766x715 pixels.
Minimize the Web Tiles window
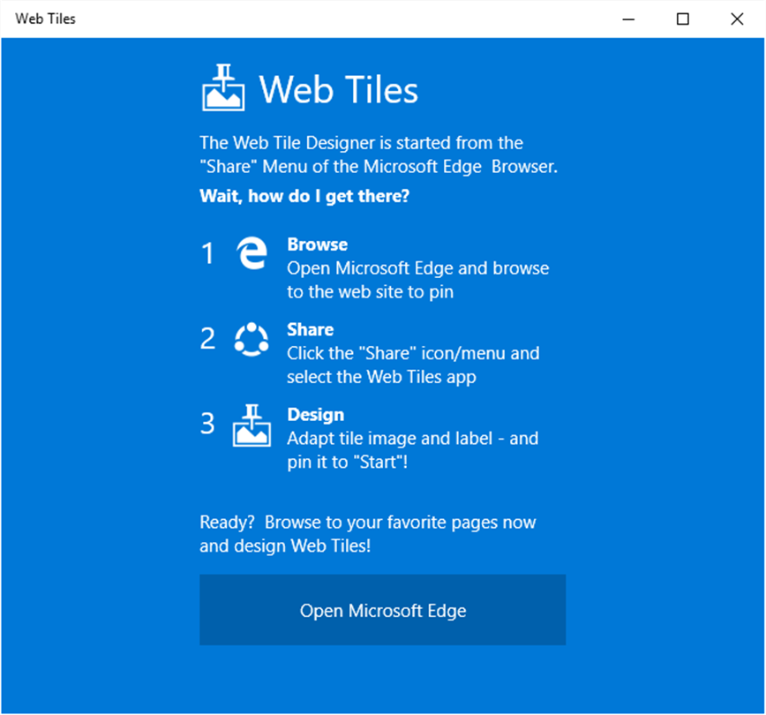tap(628, 19)
